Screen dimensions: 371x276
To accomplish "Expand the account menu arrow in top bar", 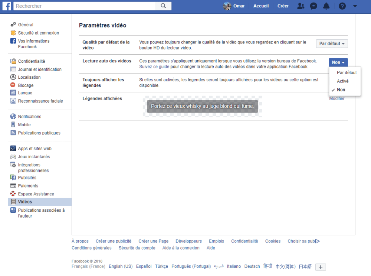I will coord(355,6).
